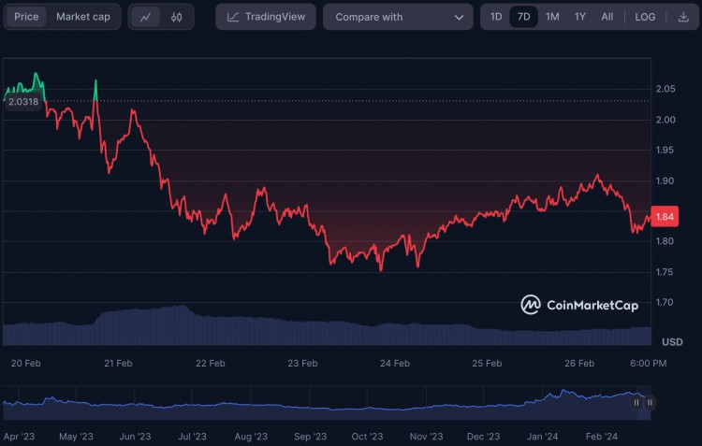Screen dimensions: 702x446
Task: Click the 1.70 price axis label
Action: click(665, 302)
